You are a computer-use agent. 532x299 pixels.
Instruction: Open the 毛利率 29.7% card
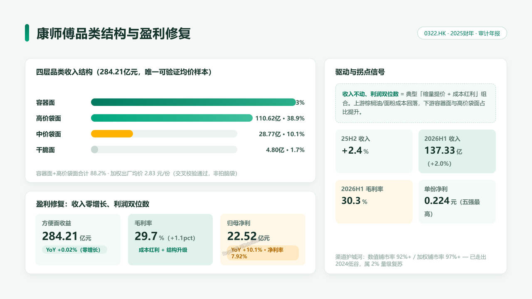(170, 240)
